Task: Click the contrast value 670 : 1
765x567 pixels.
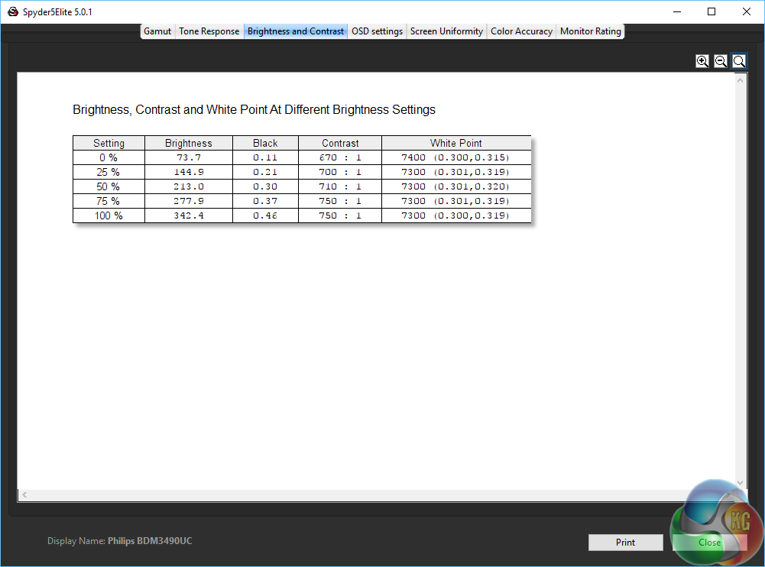Action: (340, 157)
